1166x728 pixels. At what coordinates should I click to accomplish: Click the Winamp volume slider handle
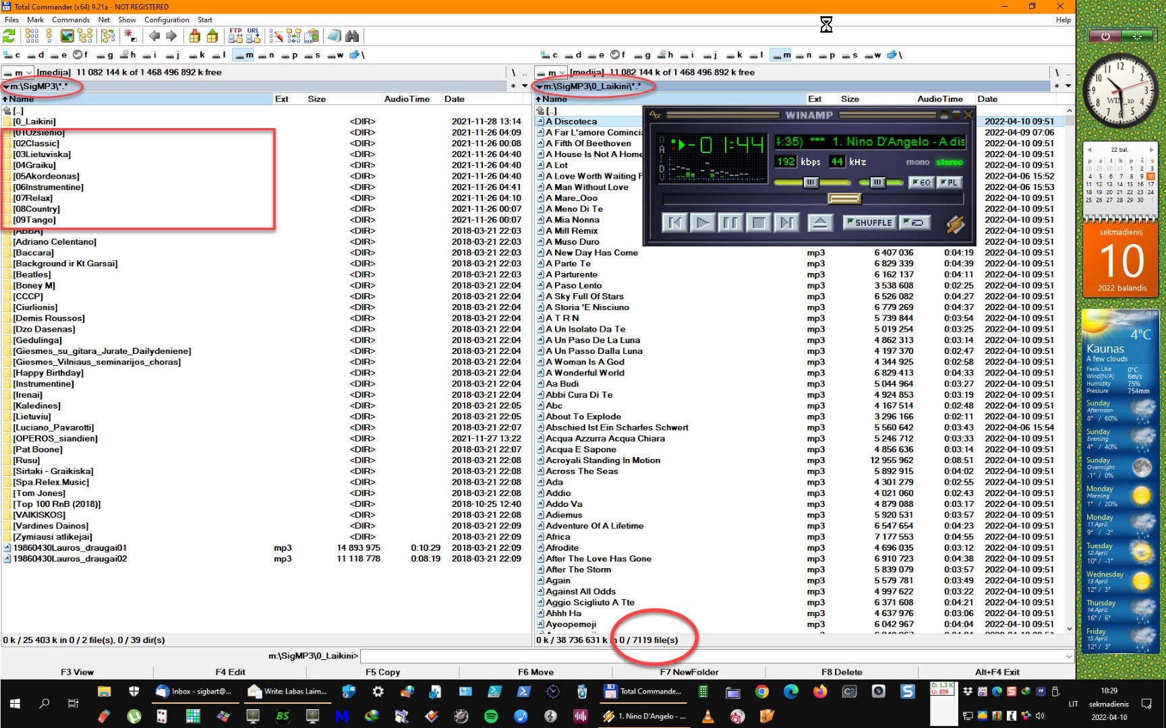click(x=811, y=183)
